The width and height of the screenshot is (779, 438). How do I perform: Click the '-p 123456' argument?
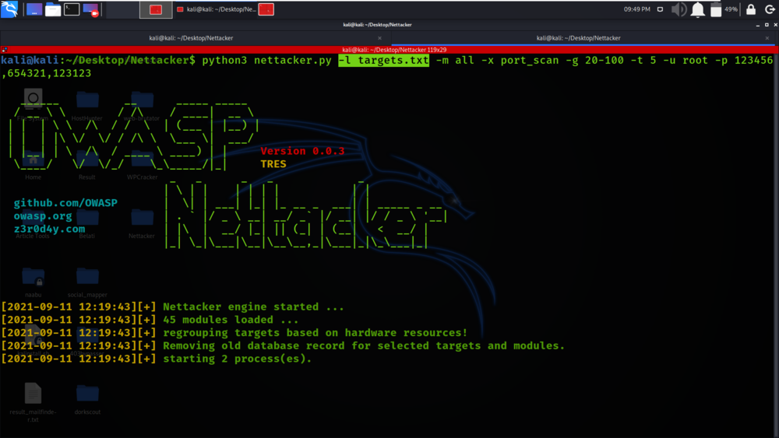744,61
